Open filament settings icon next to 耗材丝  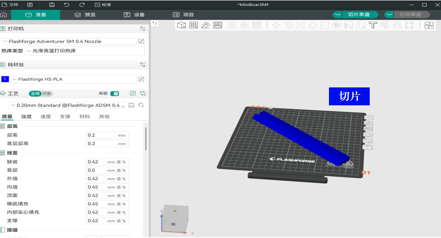coord(143,65)
